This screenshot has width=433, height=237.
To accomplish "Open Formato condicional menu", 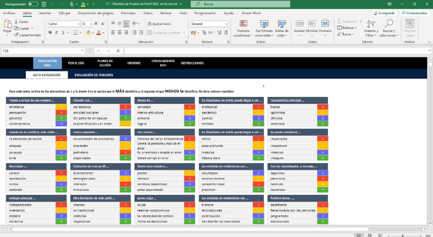I will (x=243, y=28).
